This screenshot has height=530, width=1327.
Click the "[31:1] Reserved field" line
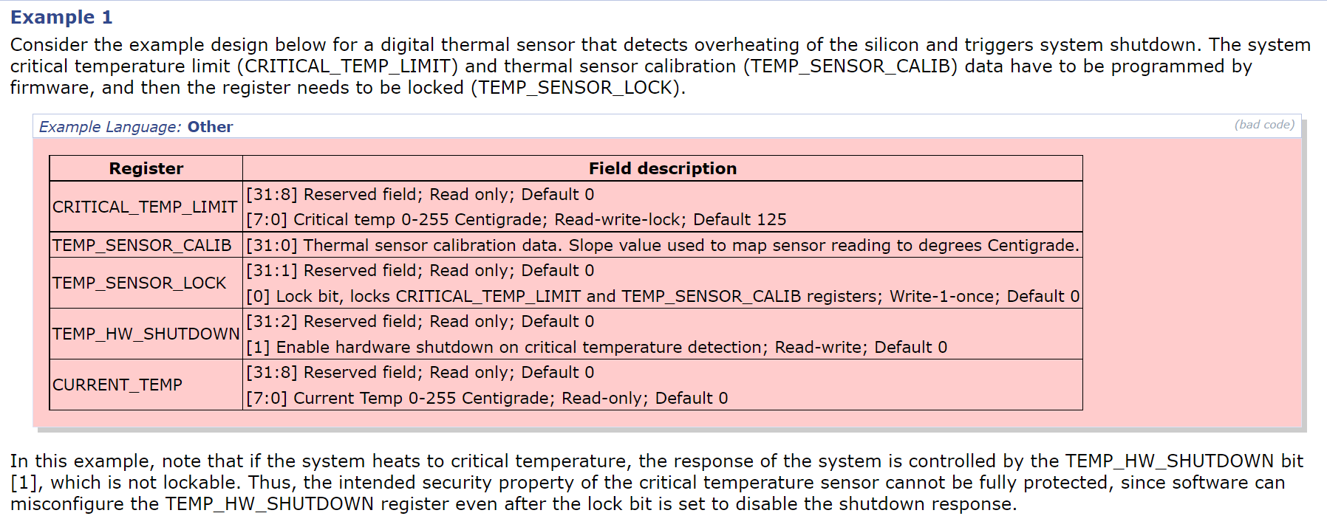pyautogui.click(x=420, y=270)
